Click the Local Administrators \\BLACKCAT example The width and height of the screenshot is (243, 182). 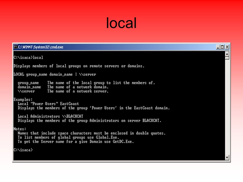51,116
